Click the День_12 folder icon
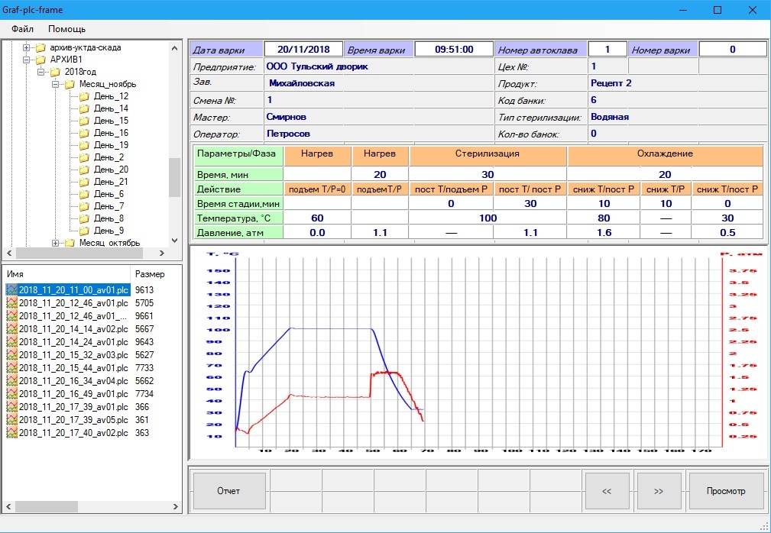This screenshot has width=771, height=533. 84,96
